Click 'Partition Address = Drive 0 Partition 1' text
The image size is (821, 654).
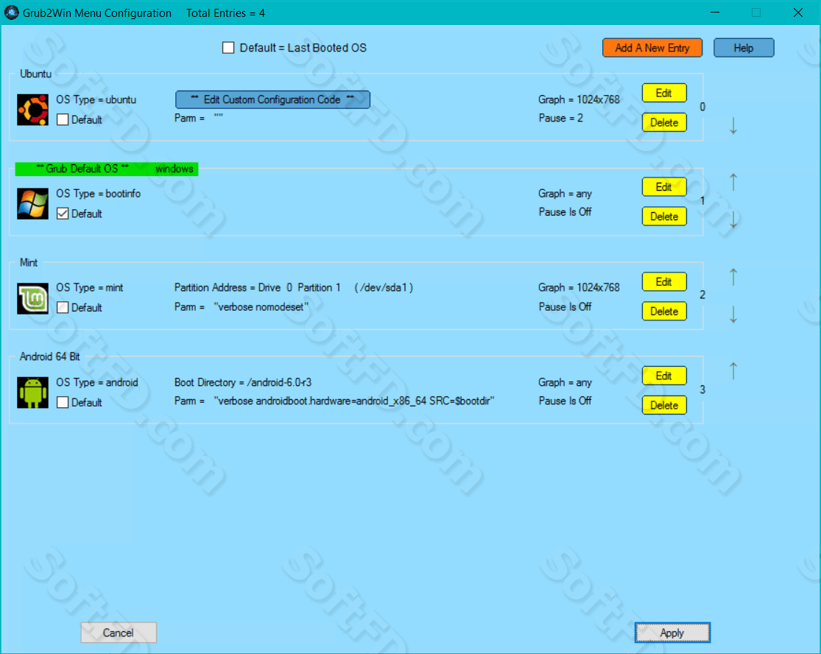click(x=258, y=287)
